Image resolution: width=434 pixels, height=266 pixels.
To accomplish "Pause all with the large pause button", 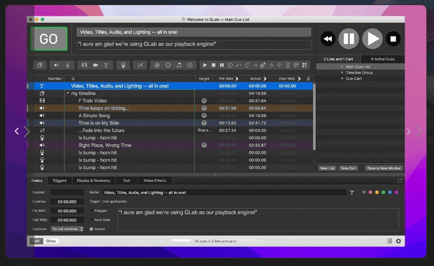I will coord(349,39).
